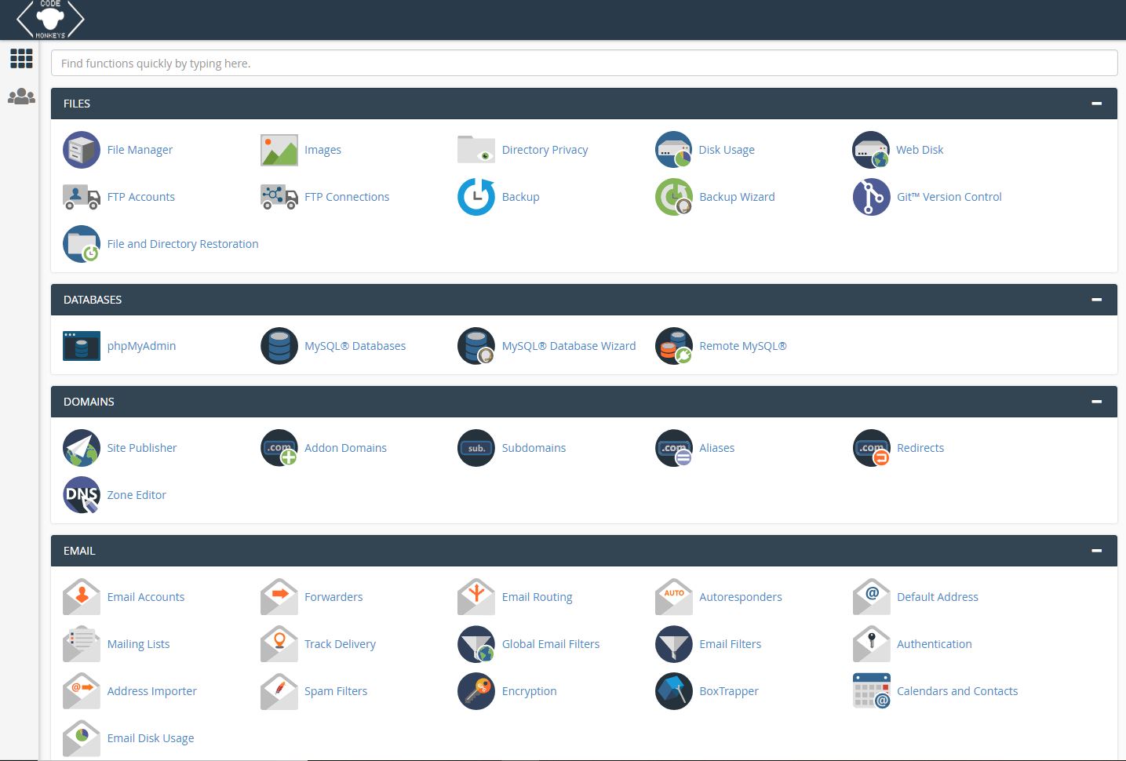
Task: Click the function search field
Action: pos(584,63)
